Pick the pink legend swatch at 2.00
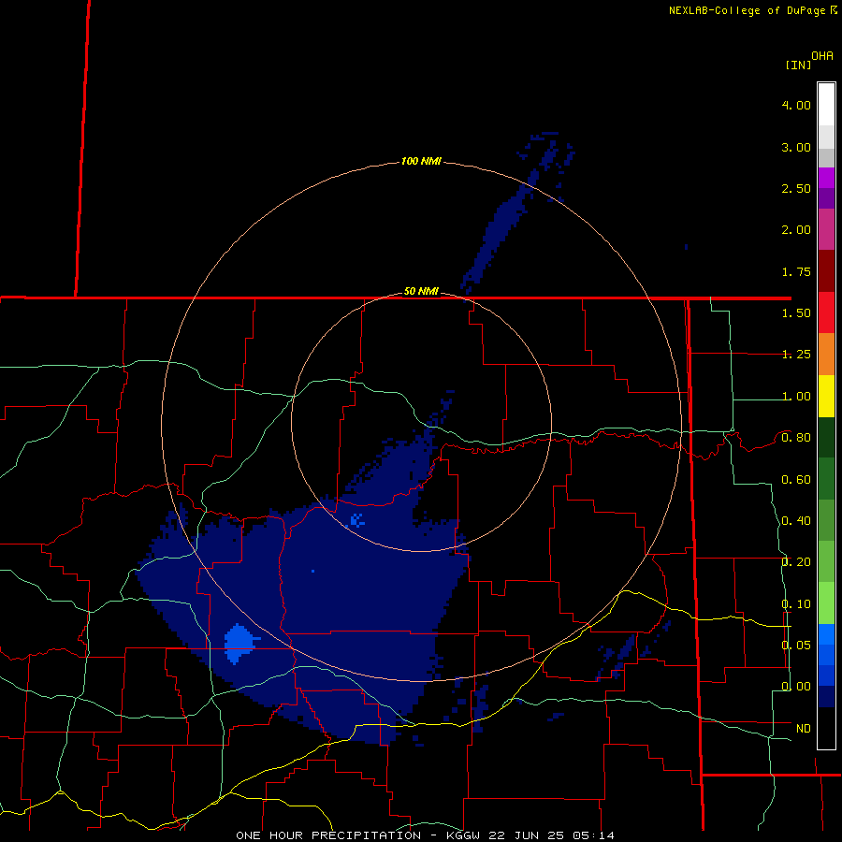 pos(826,229)
